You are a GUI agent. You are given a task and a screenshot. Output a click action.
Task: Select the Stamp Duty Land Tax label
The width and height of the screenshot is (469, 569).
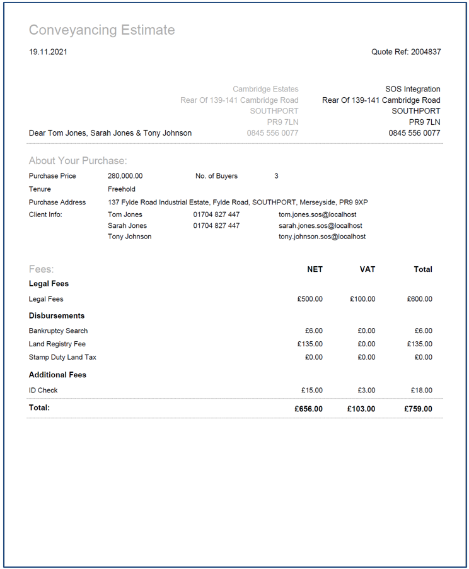click(x=62, y=357)
